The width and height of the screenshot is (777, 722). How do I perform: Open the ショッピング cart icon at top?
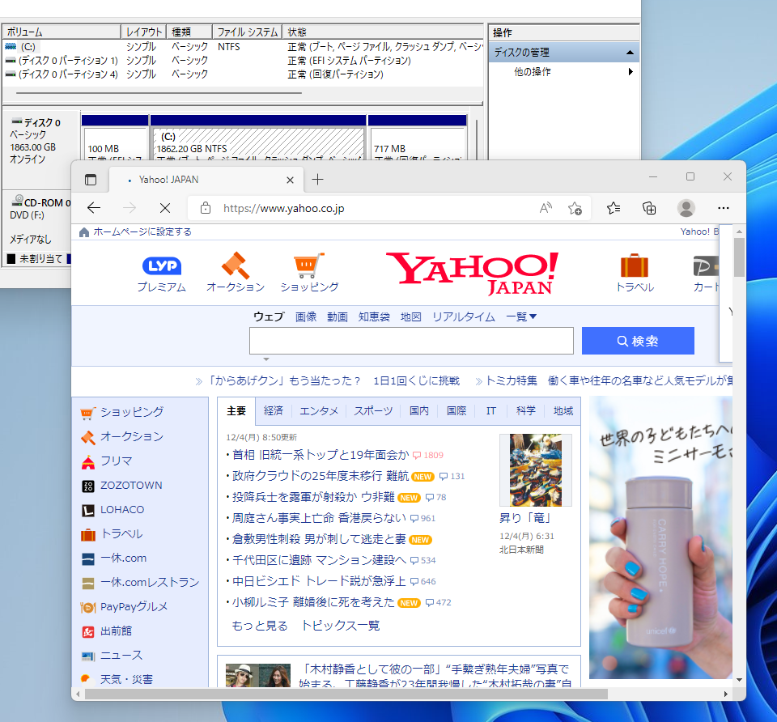tap(309, 273)
